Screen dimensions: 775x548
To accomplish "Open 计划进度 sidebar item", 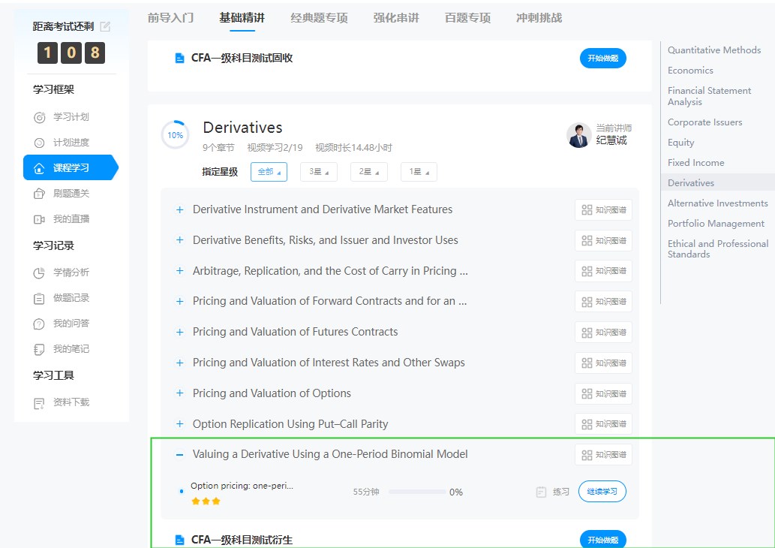I will pos(71,143).
